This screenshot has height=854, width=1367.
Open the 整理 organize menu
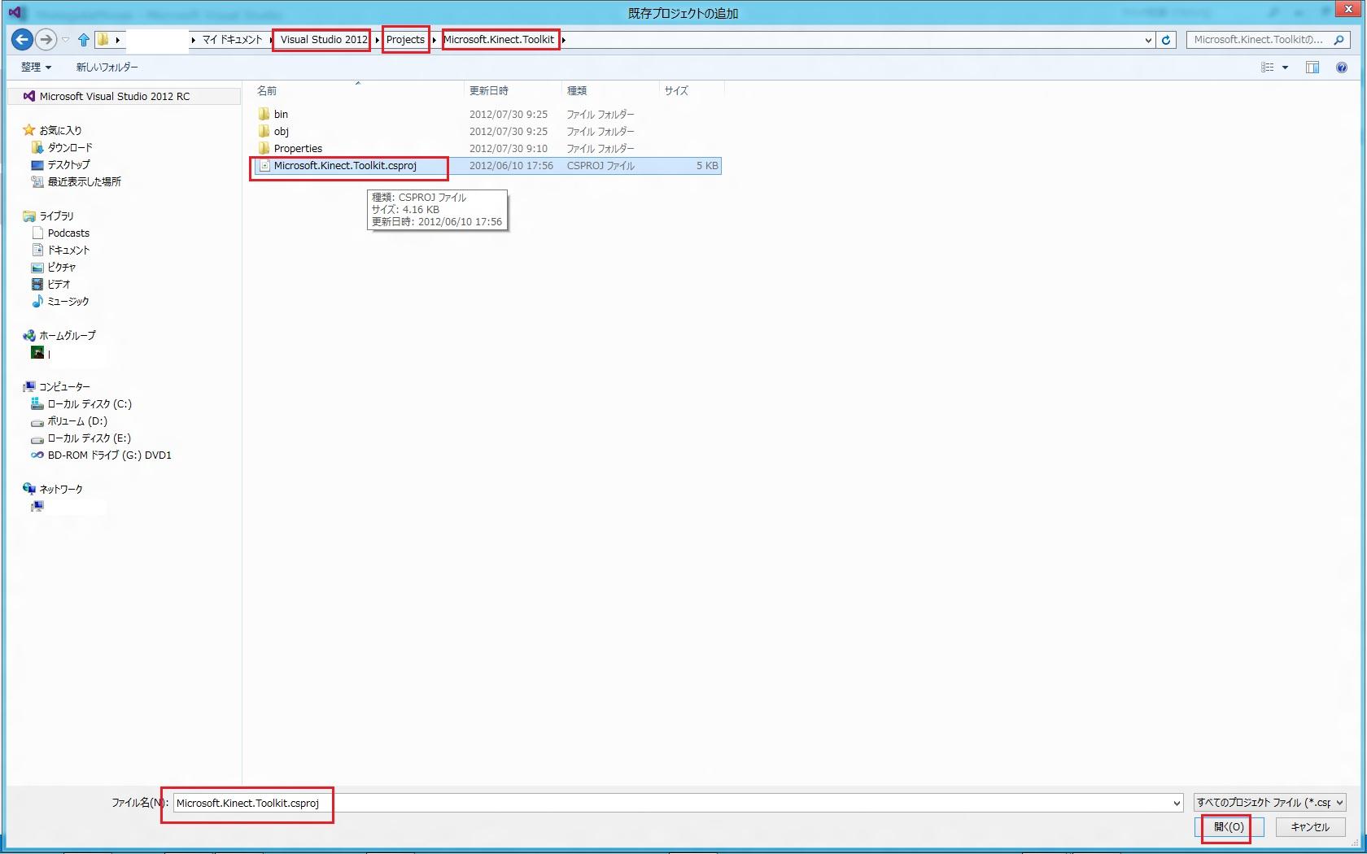(x=36, y=68)
